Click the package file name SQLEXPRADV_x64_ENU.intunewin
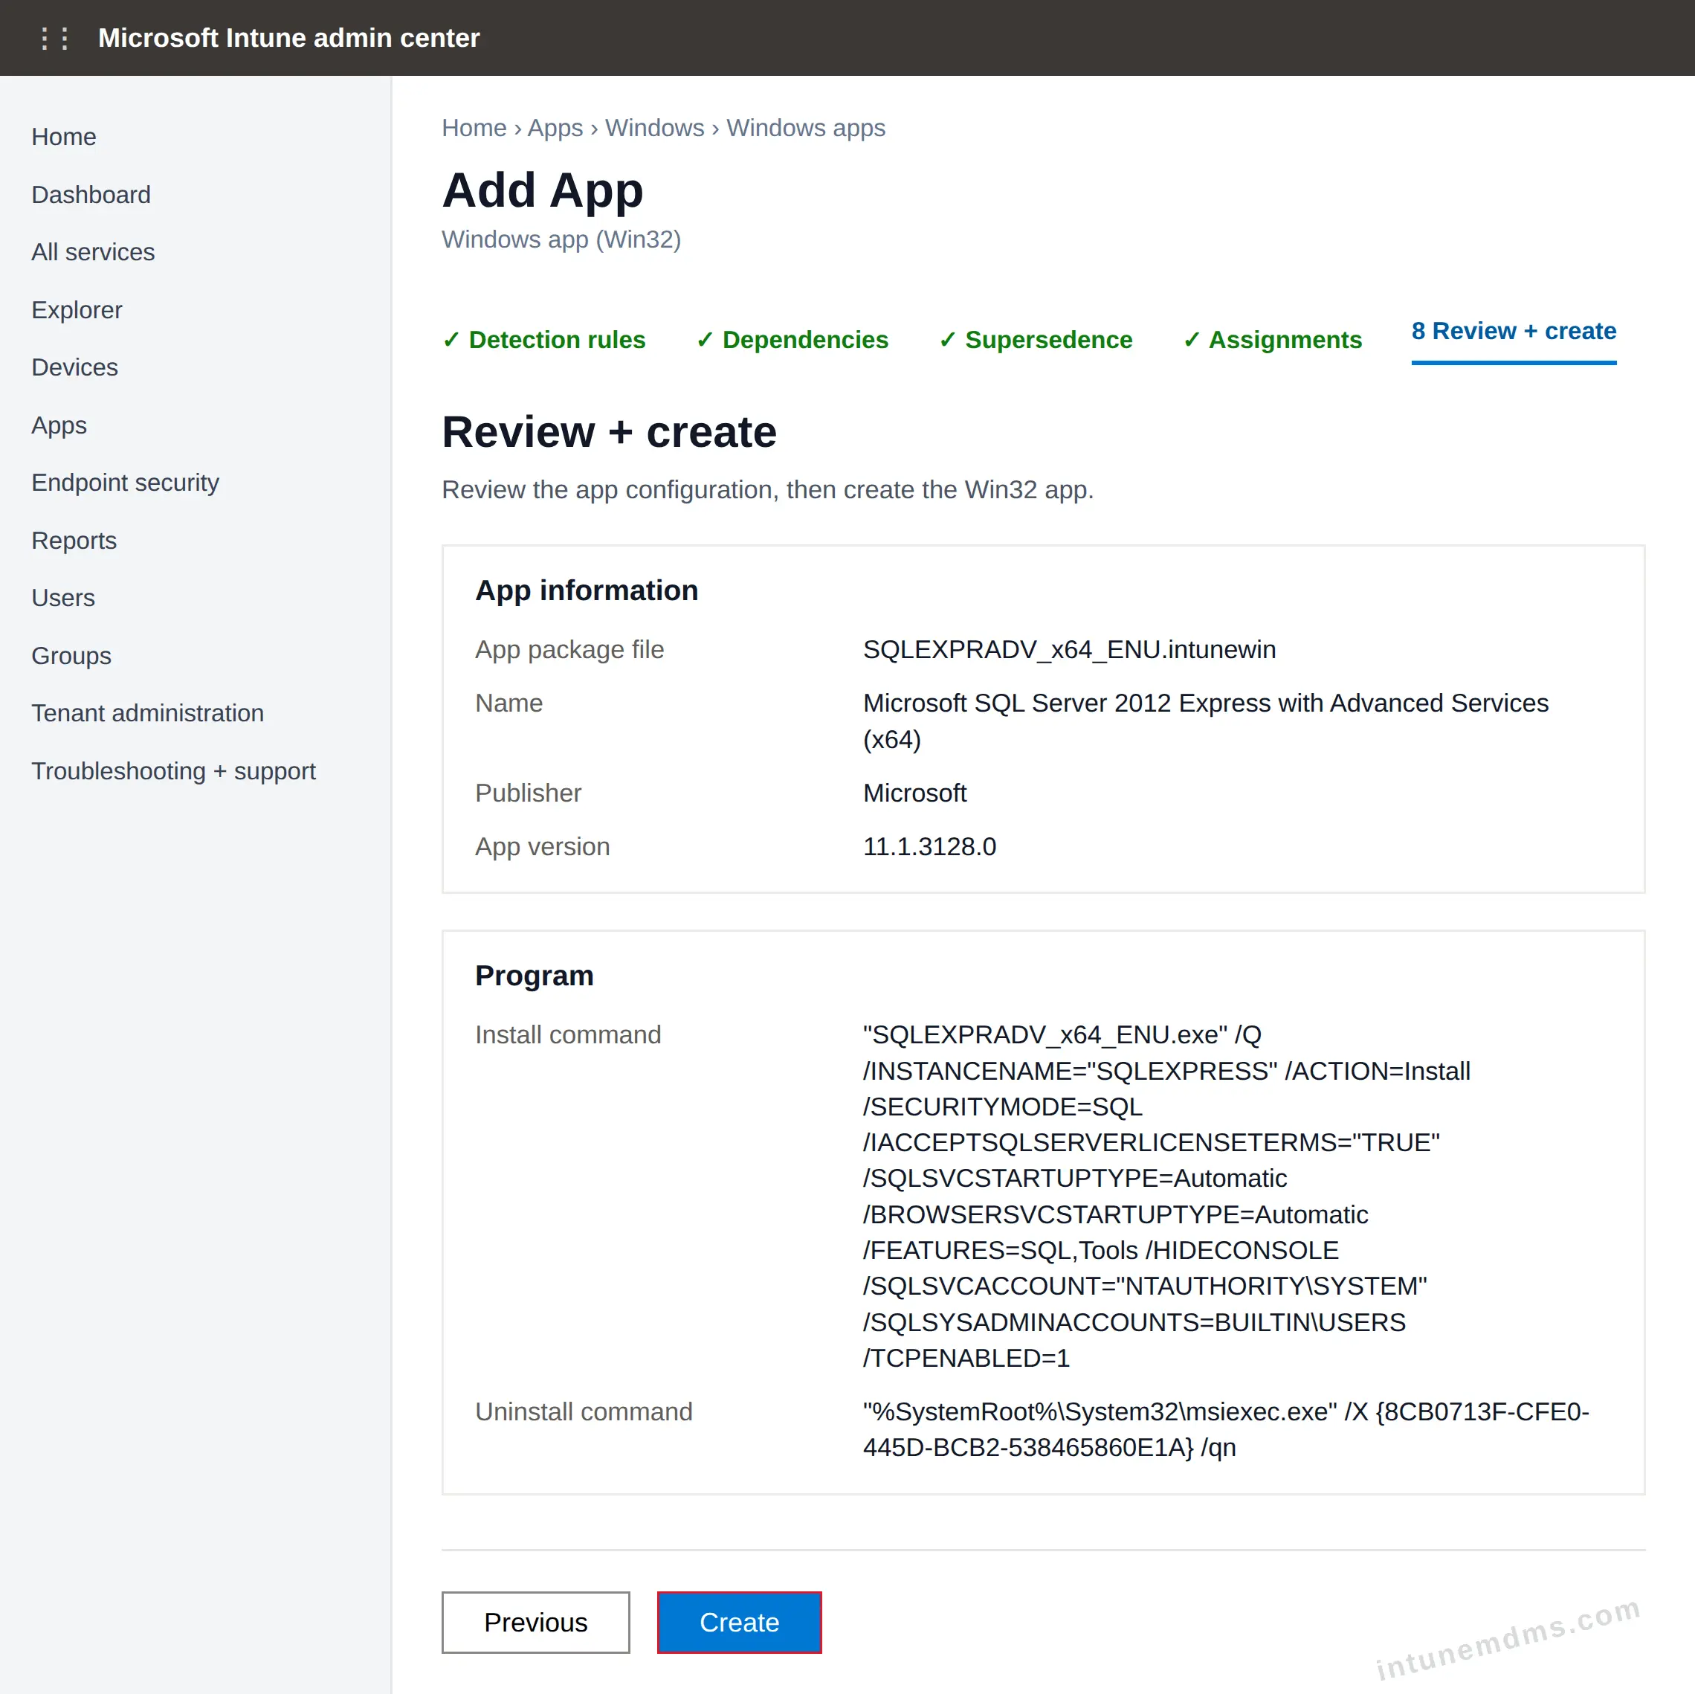This screenshot has height=1694, width=1695. click(x=1070, y=649)
